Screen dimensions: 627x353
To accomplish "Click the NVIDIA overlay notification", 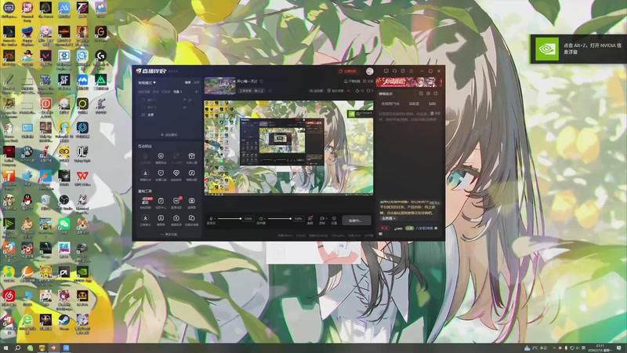I will coord(578,49).
